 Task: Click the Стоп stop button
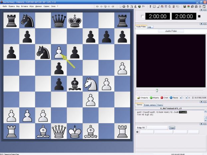click(x=164, y=98)
